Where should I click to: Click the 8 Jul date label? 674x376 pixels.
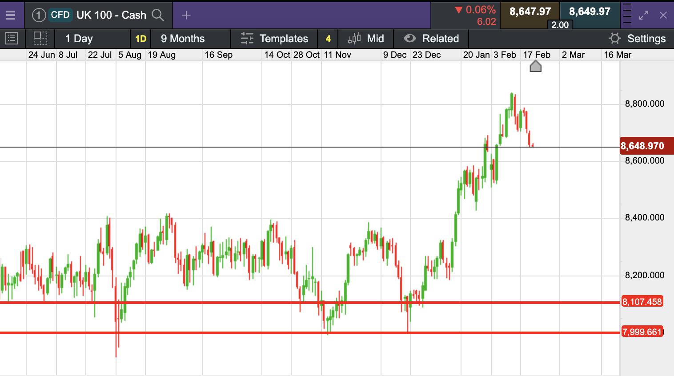[68, 55]
